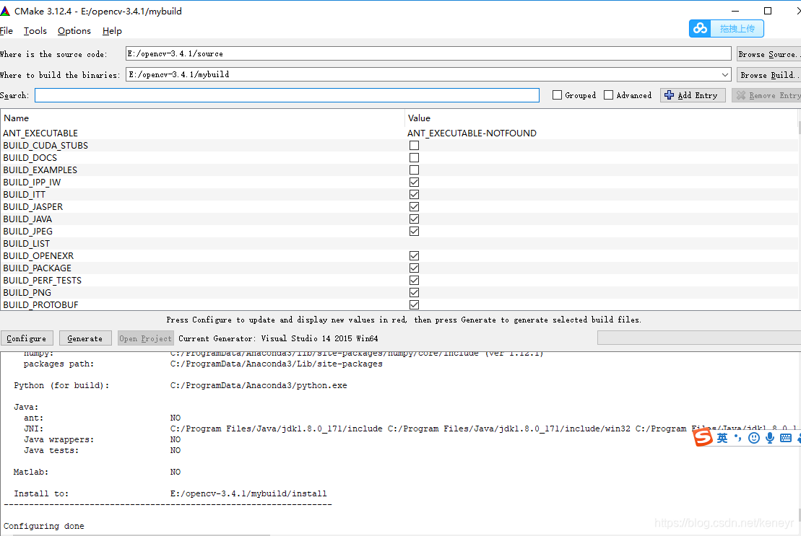
Task: Check the BUILD_EXAMPLES option
Action: pos(415,170)
